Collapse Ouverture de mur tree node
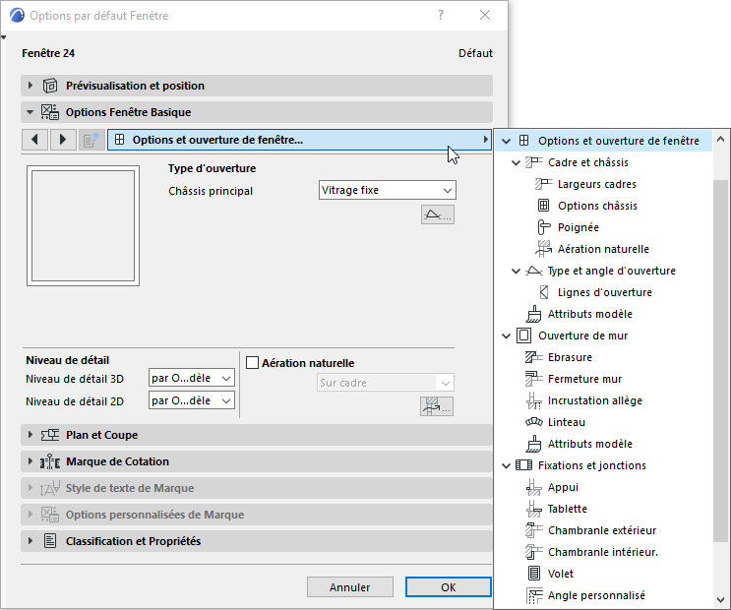Screen dimensions: 731x610 pos(507,335)
